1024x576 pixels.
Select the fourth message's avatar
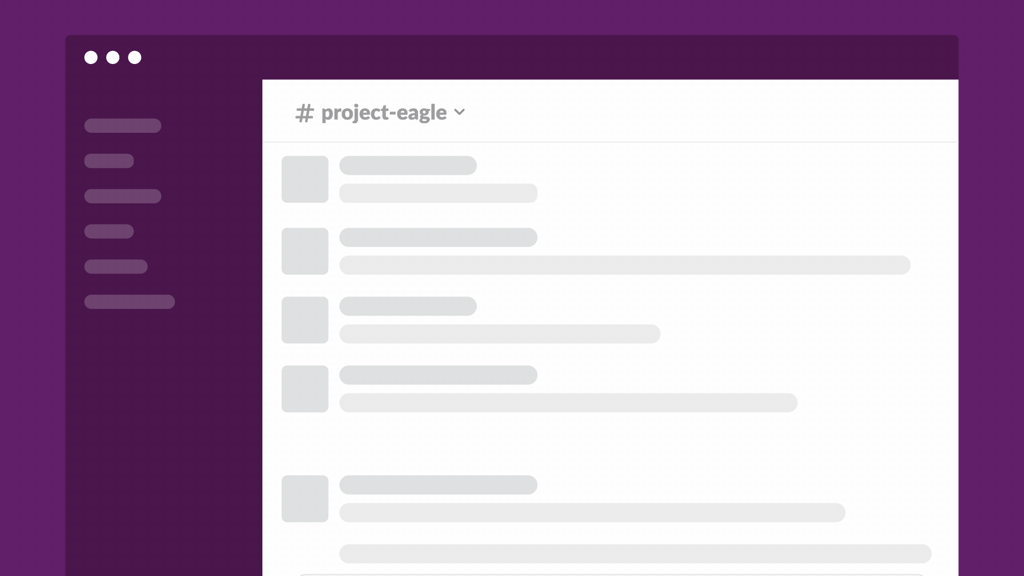click(305, 389)
